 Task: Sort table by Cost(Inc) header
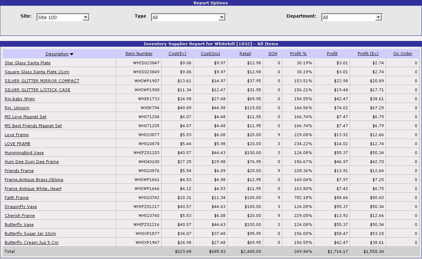pos(210,54)
